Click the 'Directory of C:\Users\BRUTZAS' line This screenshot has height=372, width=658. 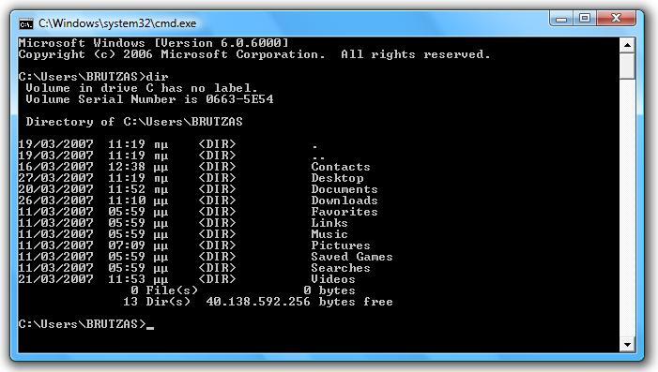pyautogui.click(x=134, y=122)
